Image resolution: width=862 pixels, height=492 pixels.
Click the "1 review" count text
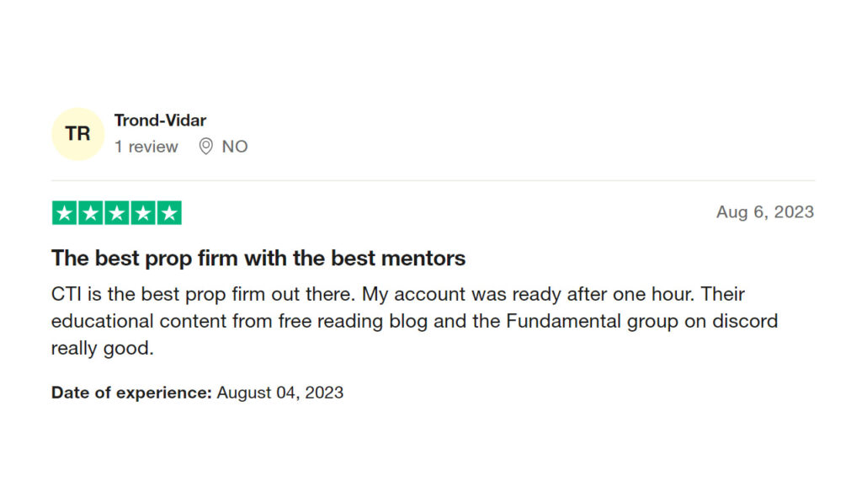point(146,147)
